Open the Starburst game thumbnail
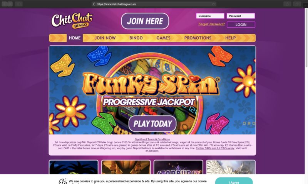Image resolution: width=308 pixels, height=184 pixels. [x=178, y=167]
